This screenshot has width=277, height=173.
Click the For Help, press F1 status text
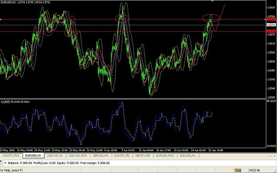(12, 170)
